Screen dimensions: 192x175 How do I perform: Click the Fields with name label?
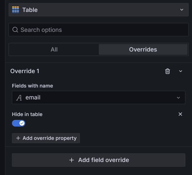32,86
